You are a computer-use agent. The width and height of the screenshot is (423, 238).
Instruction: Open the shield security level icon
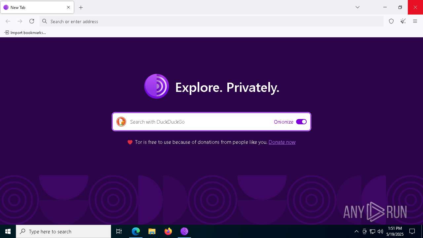(x=391, y=21)
